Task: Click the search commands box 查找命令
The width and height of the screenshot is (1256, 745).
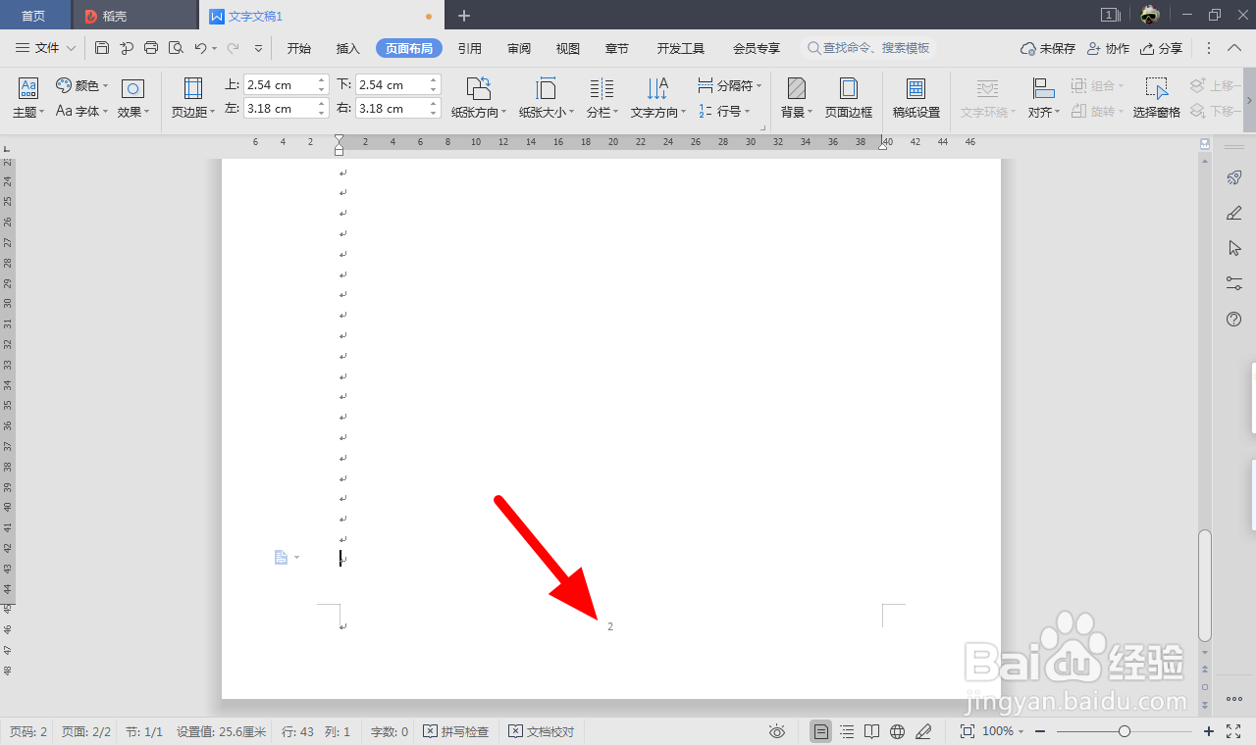Action: coord(868,48)
